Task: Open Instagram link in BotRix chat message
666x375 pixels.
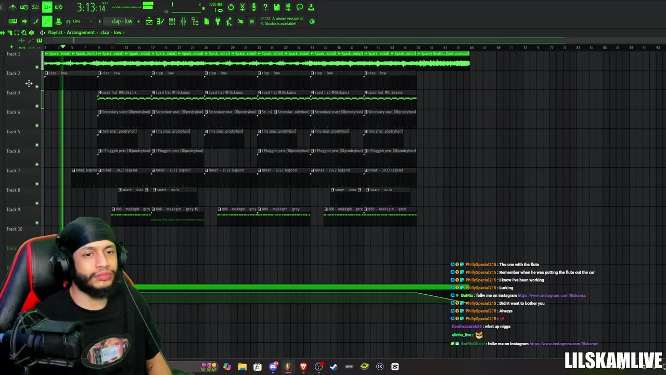Action: 552,296
